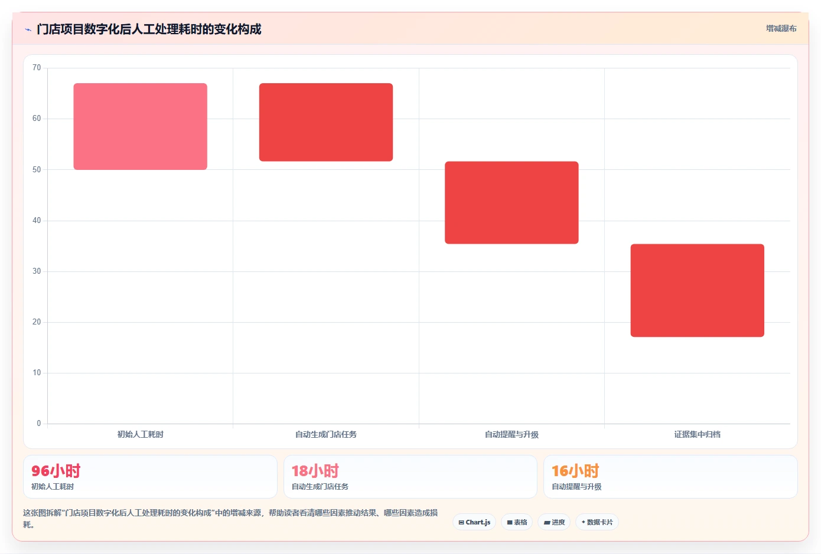Select the red 证据集中归档 bar

(698, 290)
